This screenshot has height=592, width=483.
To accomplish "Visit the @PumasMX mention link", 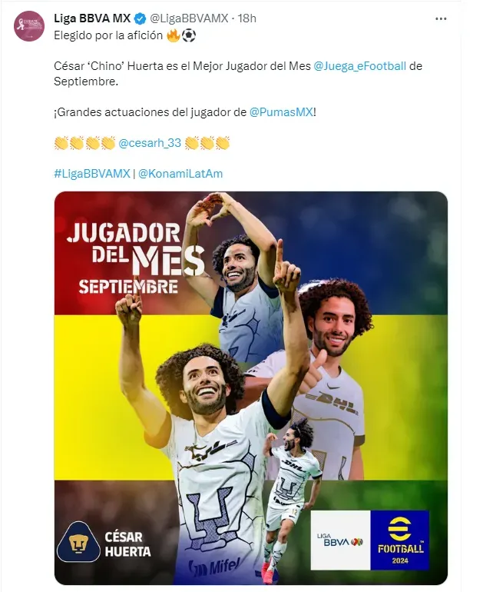I will click(x=281, y=112).
